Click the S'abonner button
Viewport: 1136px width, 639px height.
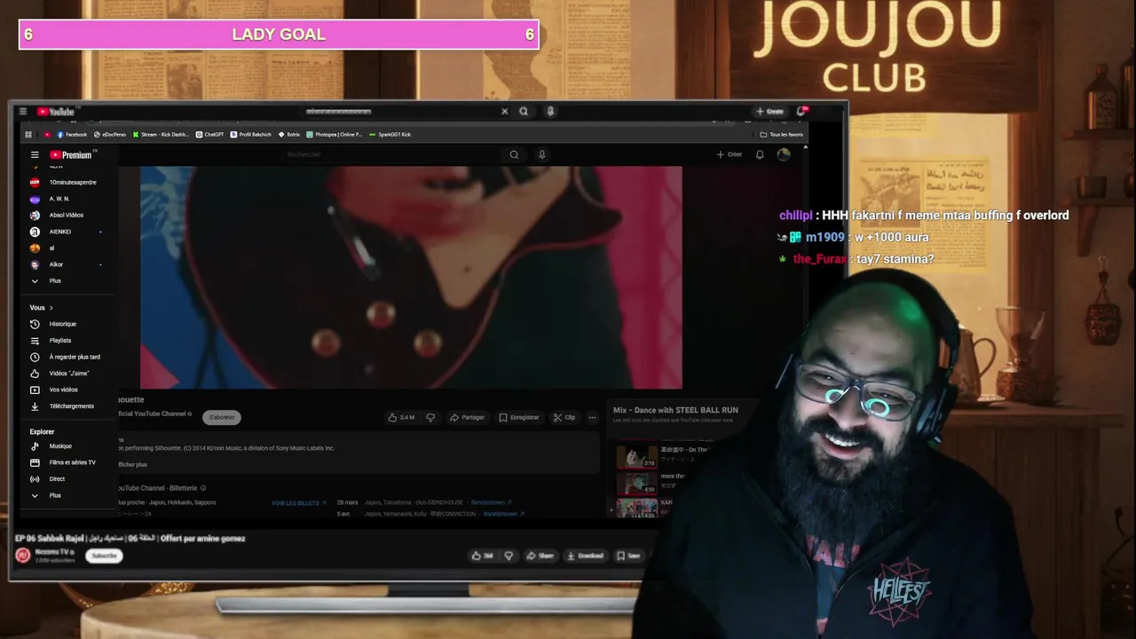tap(221, 417)
